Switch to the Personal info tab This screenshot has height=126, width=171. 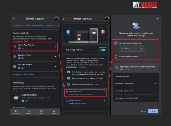pyautogui.click(x=18, y=26)
